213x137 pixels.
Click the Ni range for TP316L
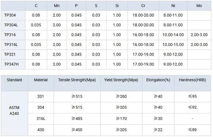coord(173,45)
